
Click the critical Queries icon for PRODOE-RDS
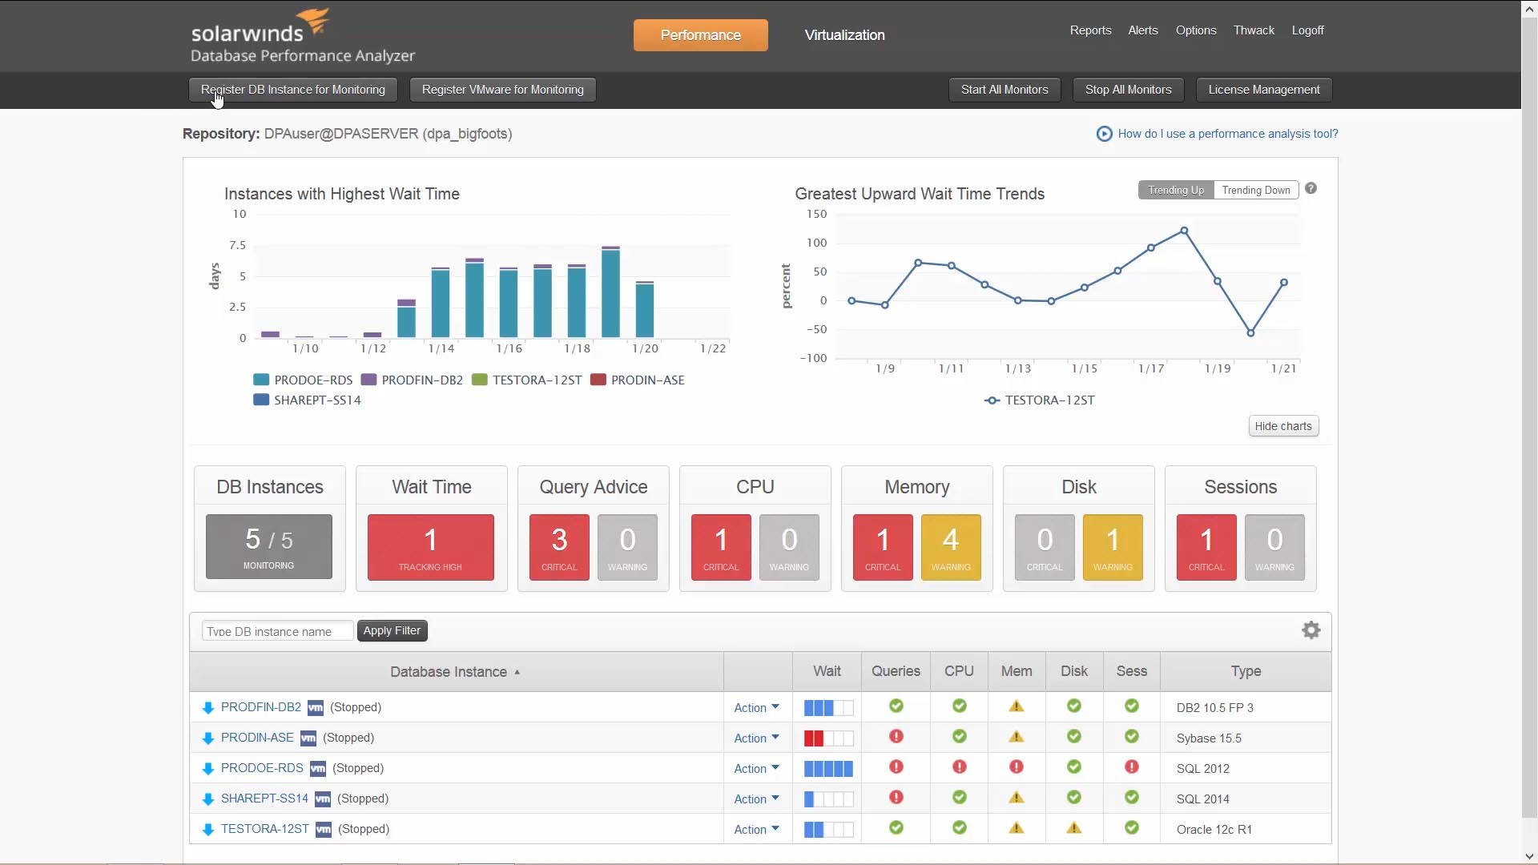tap(896, 766)
